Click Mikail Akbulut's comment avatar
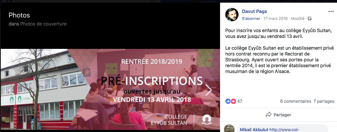Image resolution: width=337 pixels, height=132 pixels. point(229,129)
